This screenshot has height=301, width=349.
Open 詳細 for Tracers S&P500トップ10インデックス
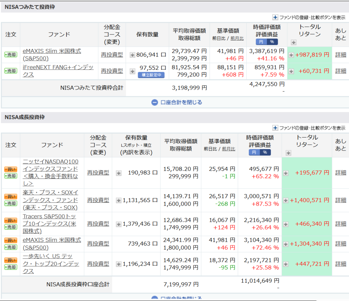[340, 224]
